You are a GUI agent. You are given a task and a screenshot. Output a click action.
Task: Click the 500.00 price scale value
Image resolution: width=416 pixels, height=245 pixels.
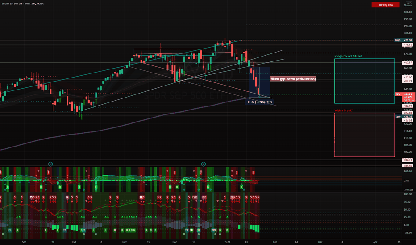(x=408, y=12)
